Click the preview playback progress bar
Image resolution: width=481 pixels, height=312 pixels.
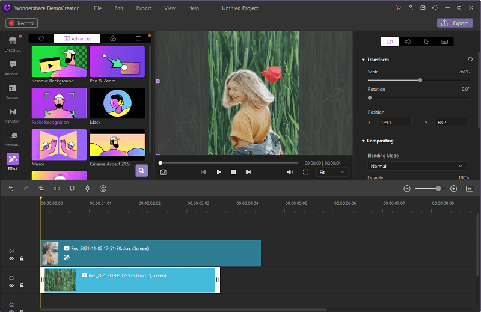(229, 163)
